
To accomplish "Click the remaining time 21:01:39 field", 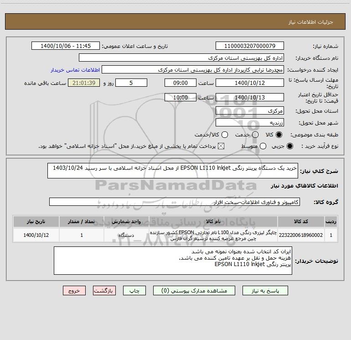I will (x=84, y=83).
